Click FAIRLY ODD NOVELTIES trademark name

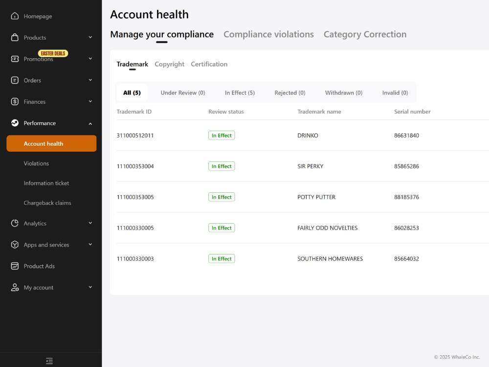pyautogui.click(x=328, y=228)
